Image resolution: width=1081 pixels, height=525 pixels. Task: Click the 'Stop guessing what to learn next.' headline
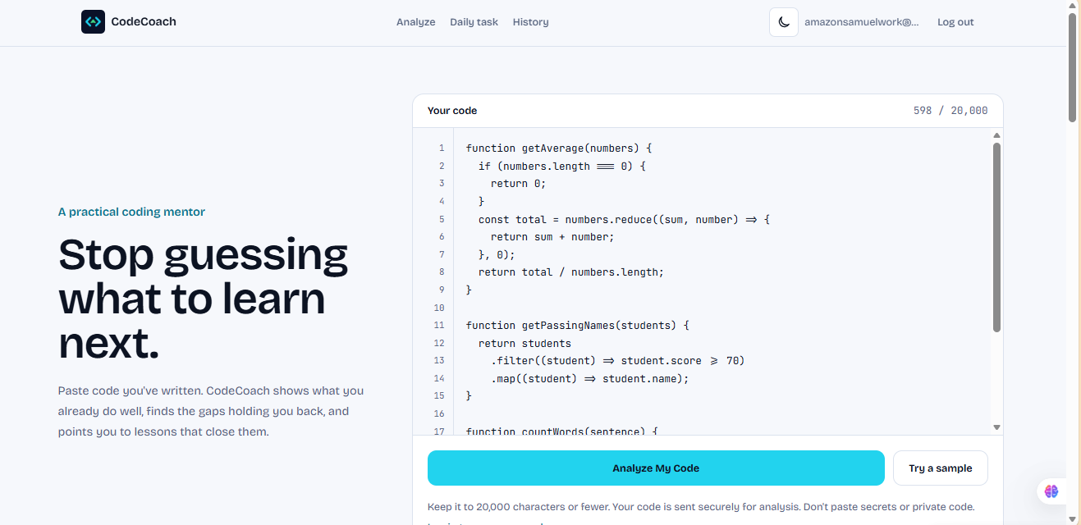204,299
